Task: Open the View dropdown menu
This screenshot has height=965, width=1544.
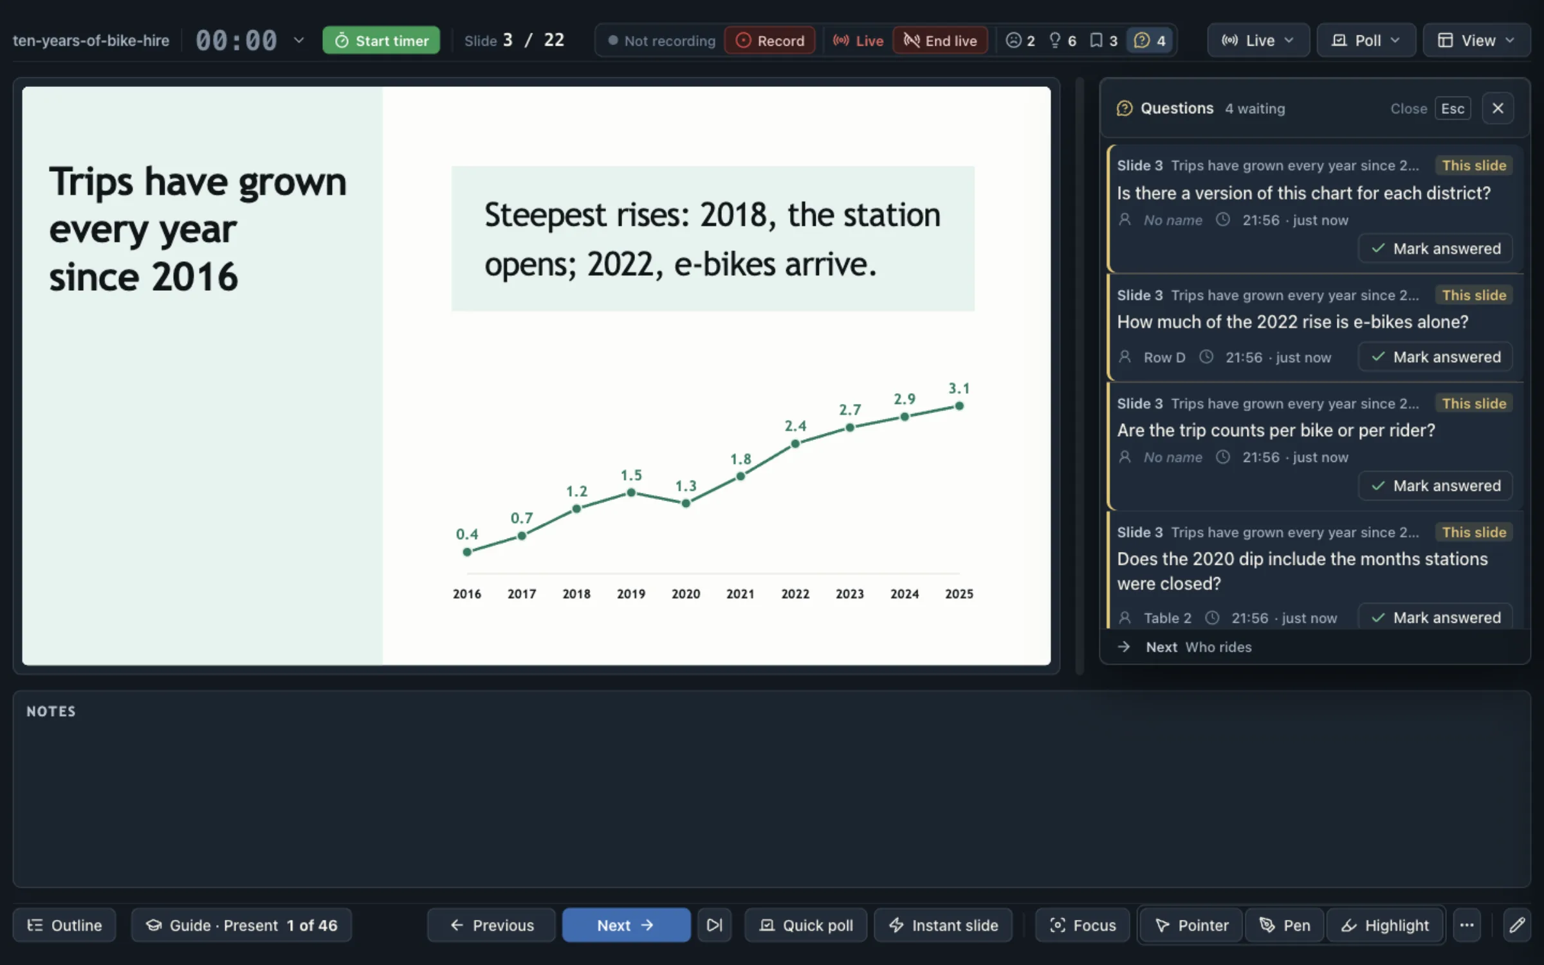Action: point(1476,41)
